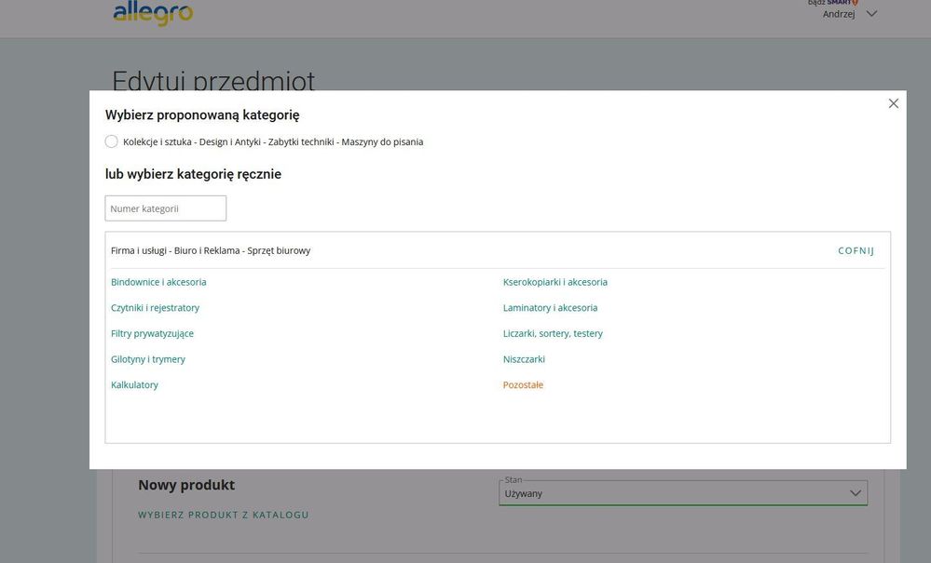Select the Laminatory i akcesoria category
Image resolution: width=931 pixels, height=563 pixels.
coord(550,308)
